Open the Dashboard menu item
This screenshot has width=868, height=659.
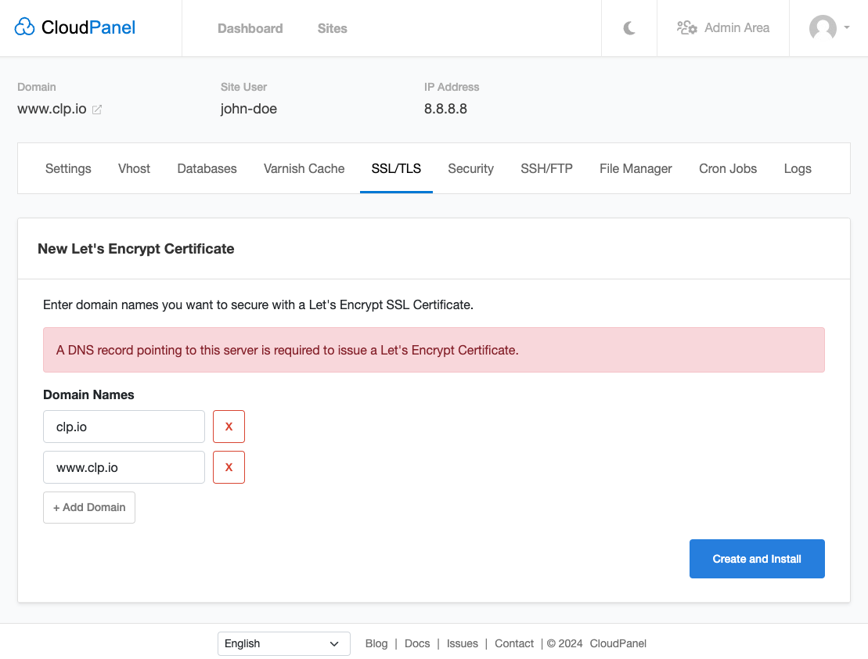pos(250,28)
